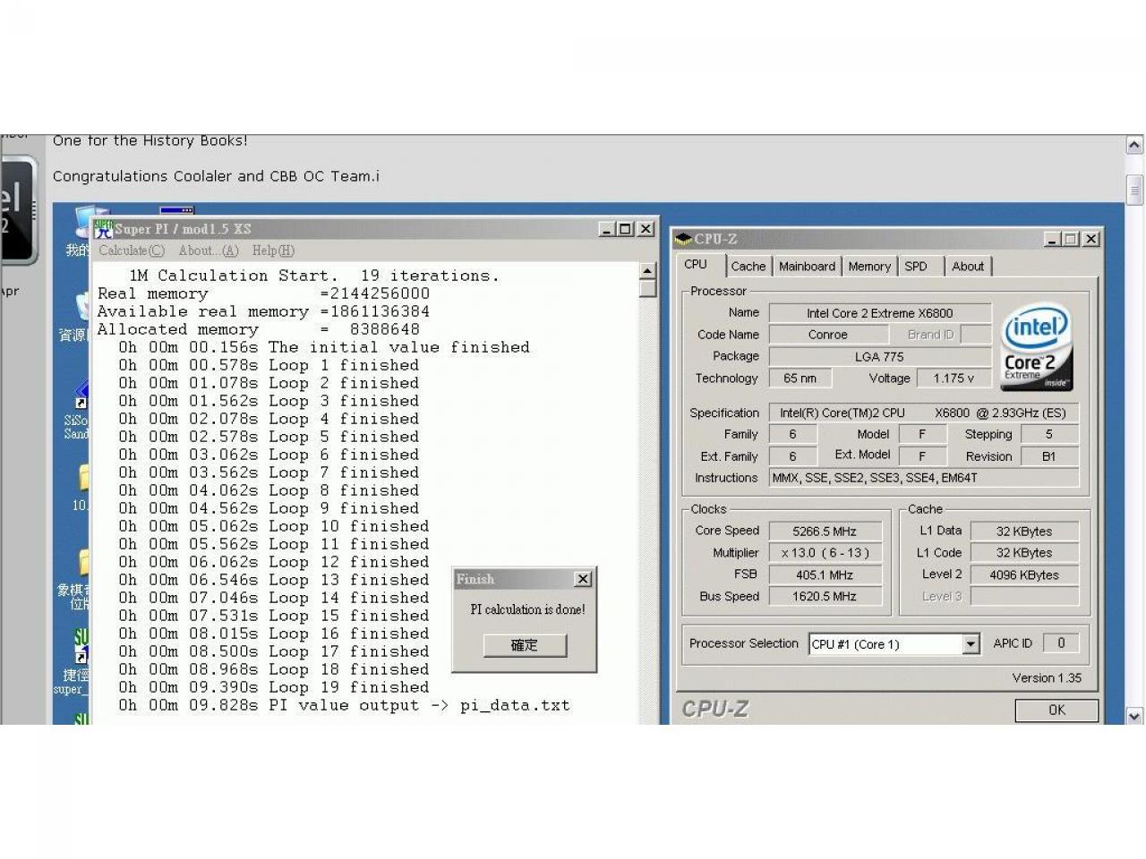Click the Level 2 value 4096 KBytes
This screenshot has height=859, width=1146.
[x=1024, y=575]
